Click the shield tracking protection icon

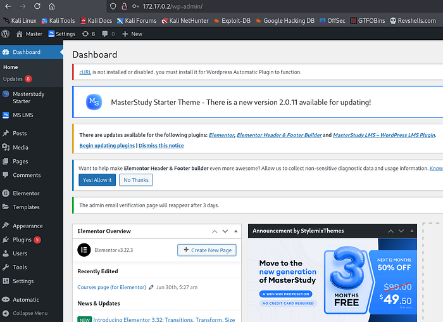pos(113,6)
